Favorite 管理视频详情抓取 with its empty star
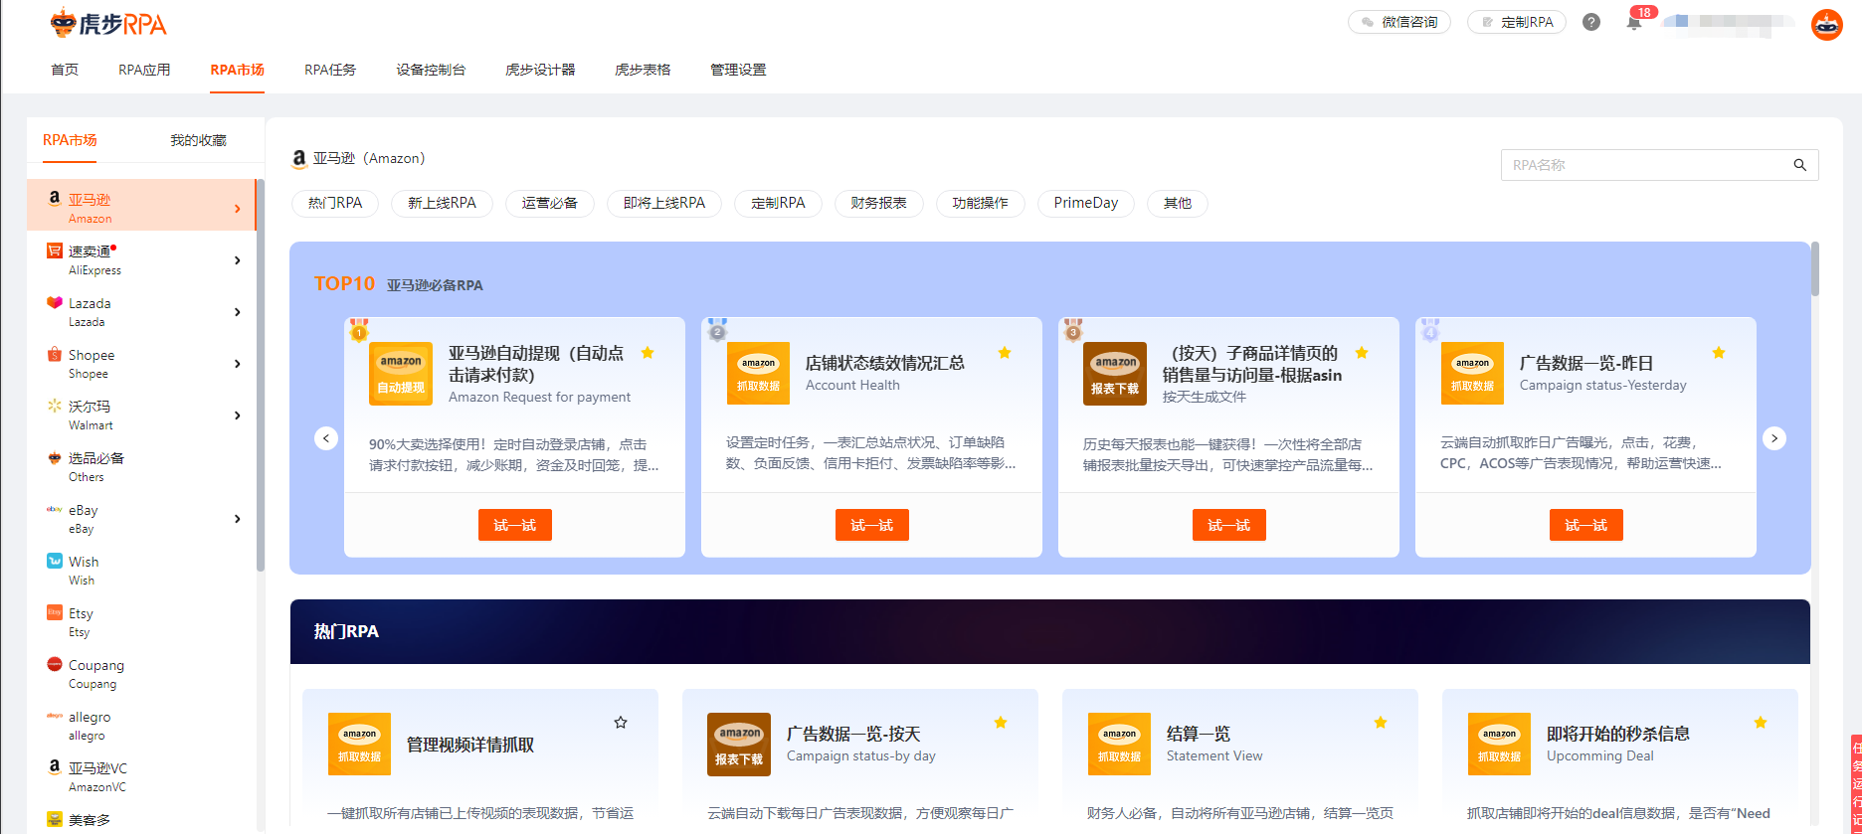The width and height of the screenshot is (1862, 834). pyautogui.click(x=621, y=723)
